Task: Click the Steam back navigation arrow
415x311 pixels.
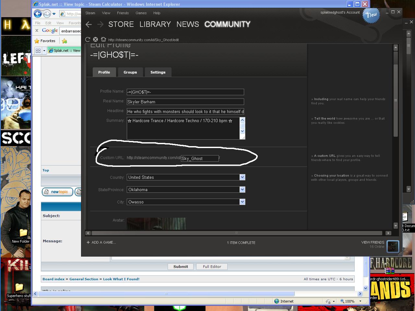Action: point(89,24)
